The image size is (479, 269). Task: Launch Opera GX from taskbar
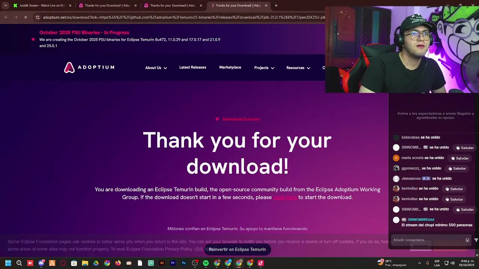point(63,263)
